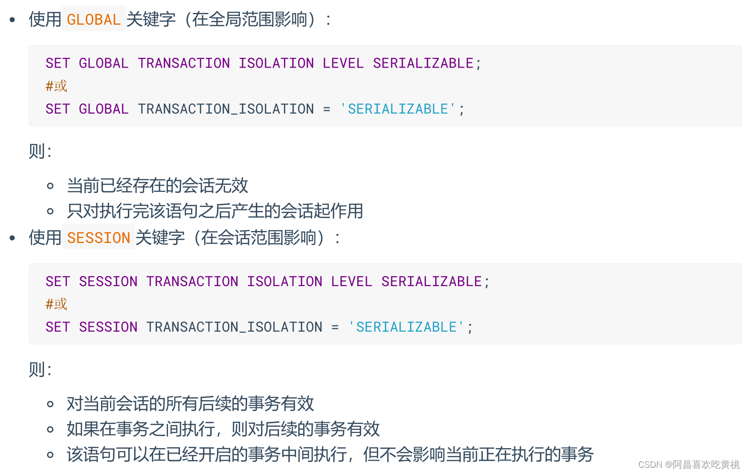Click the CSDN @阿昌喜欢吃黄桃 watermark
Image resolution: width=747 pixels, height=474 pixels.
[689, 464]
